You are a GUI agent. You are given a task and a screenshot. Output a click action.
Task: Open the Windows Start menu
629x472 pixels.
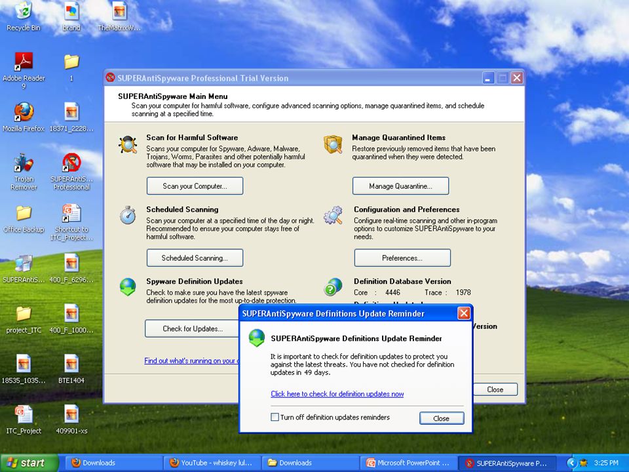click(29, 463)
